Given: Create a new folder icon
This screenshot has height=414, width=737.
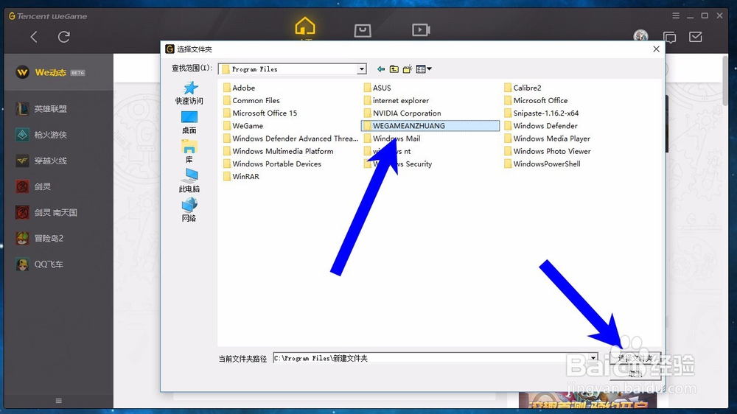Looking at the screenshot, I should [x=407, y=69].
